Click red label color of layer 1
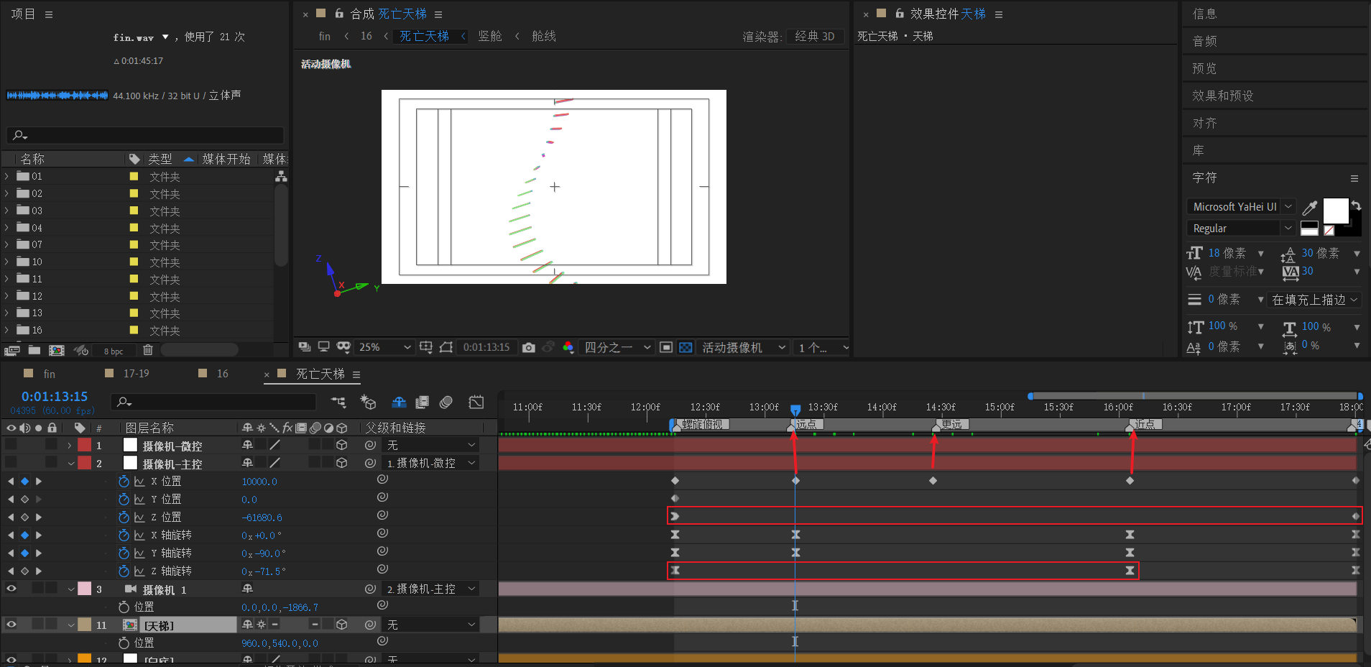 coord(85,445)
